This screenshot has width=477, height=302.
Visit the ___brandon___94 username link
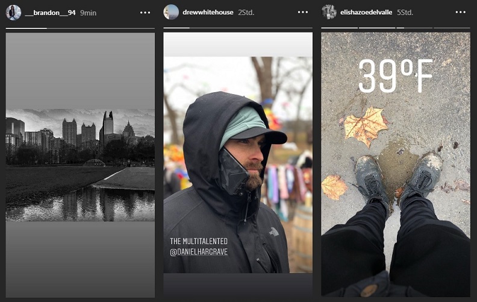pyautogui.click(x=50, y=13)
